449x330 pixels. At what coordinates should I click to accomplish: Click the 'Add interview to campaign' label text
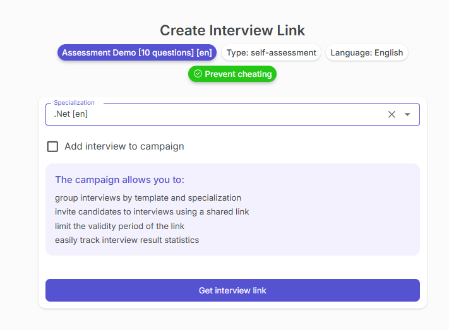tap(124, 146)
